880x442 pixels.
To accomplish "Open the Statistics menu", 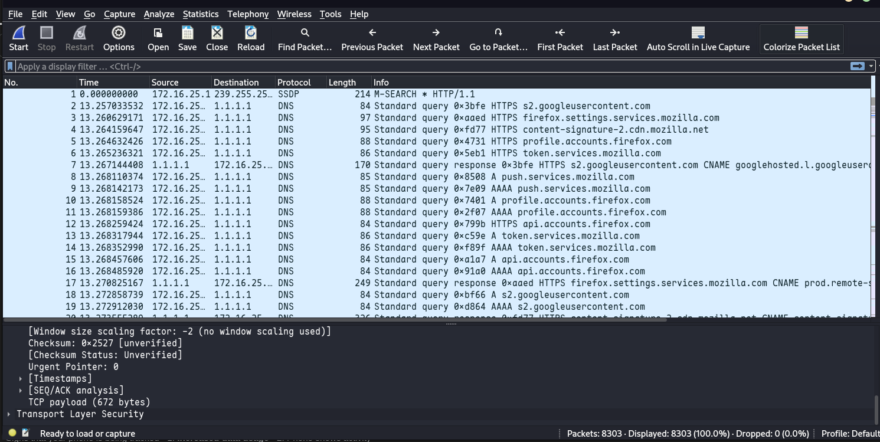I will tap(201, 14).
